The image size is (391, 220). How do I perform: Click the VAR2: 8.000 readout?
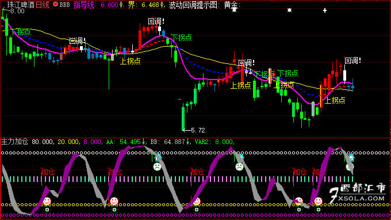click(214, 142)
